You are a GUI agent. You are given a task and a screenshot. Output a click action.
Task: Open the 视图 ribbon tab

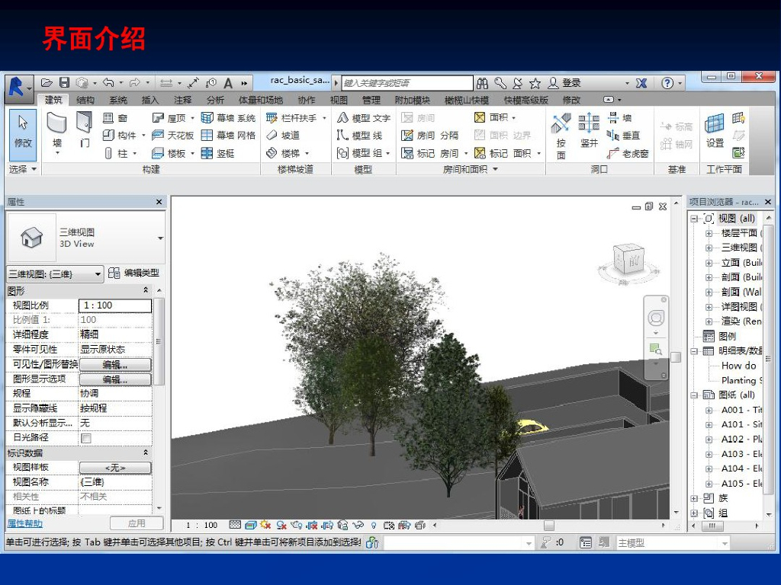pyautogui.click(x=339, y=100)
